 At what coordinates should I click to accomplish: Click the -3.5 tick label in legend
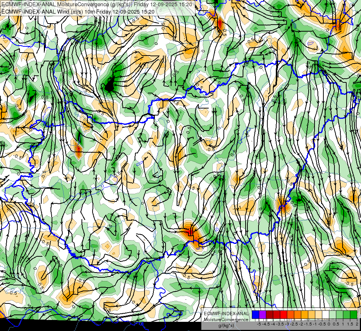click(280, 324)
